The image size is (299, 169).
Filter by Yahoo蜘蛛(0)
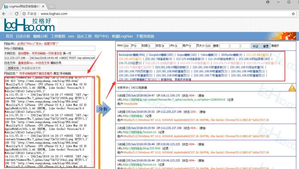point(209,55)
